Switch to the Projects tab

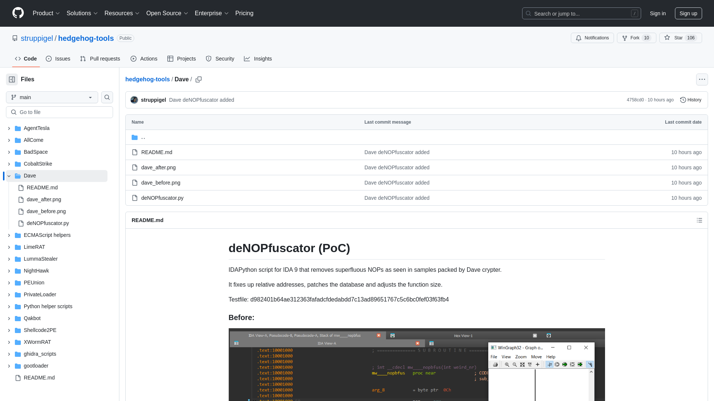pyautogui.click(x=181, y=59)
